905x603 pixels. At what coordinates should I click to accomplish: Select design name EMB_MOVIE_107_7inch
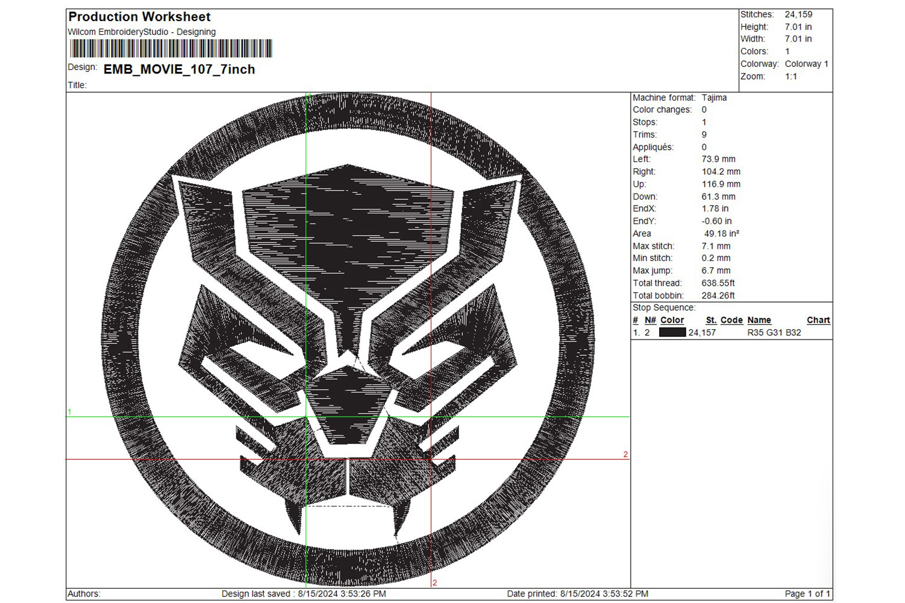tap(179, 69)
